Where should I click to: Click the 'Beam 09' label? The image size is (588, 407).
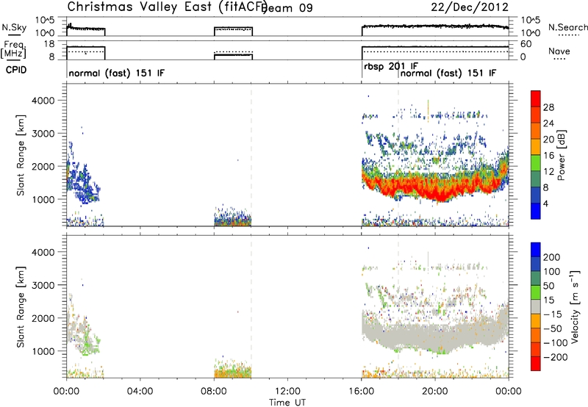tap(287, 8)
